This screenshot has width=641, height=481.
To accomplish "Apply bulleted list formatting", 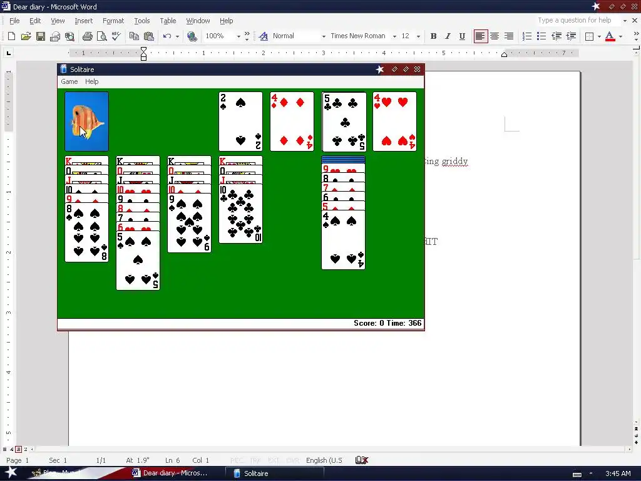I will [x=541, y=36].
